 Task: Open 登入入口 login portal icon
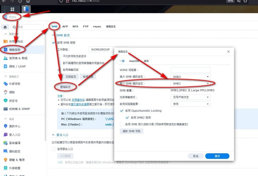pyautogui.click(x=5, y=135)
